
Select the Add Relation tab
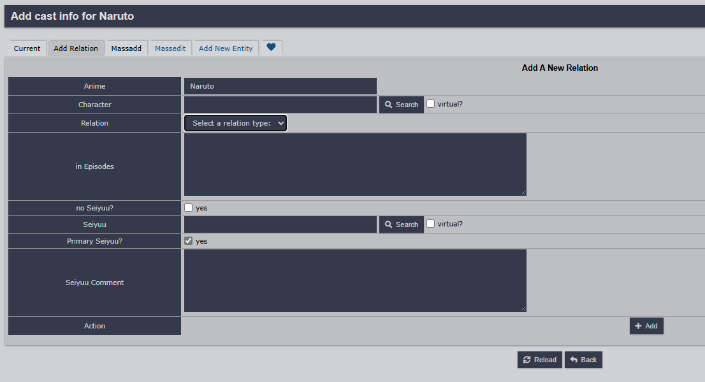[76, 48]
